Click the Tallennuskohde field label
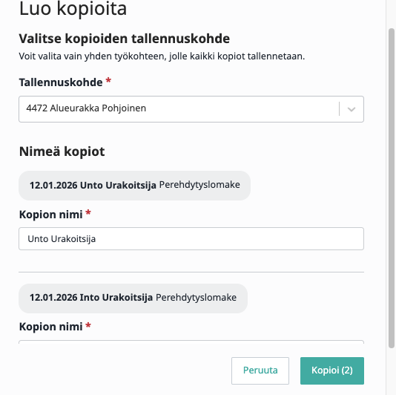This screenshot has width=396, height=395. point(61,82)
